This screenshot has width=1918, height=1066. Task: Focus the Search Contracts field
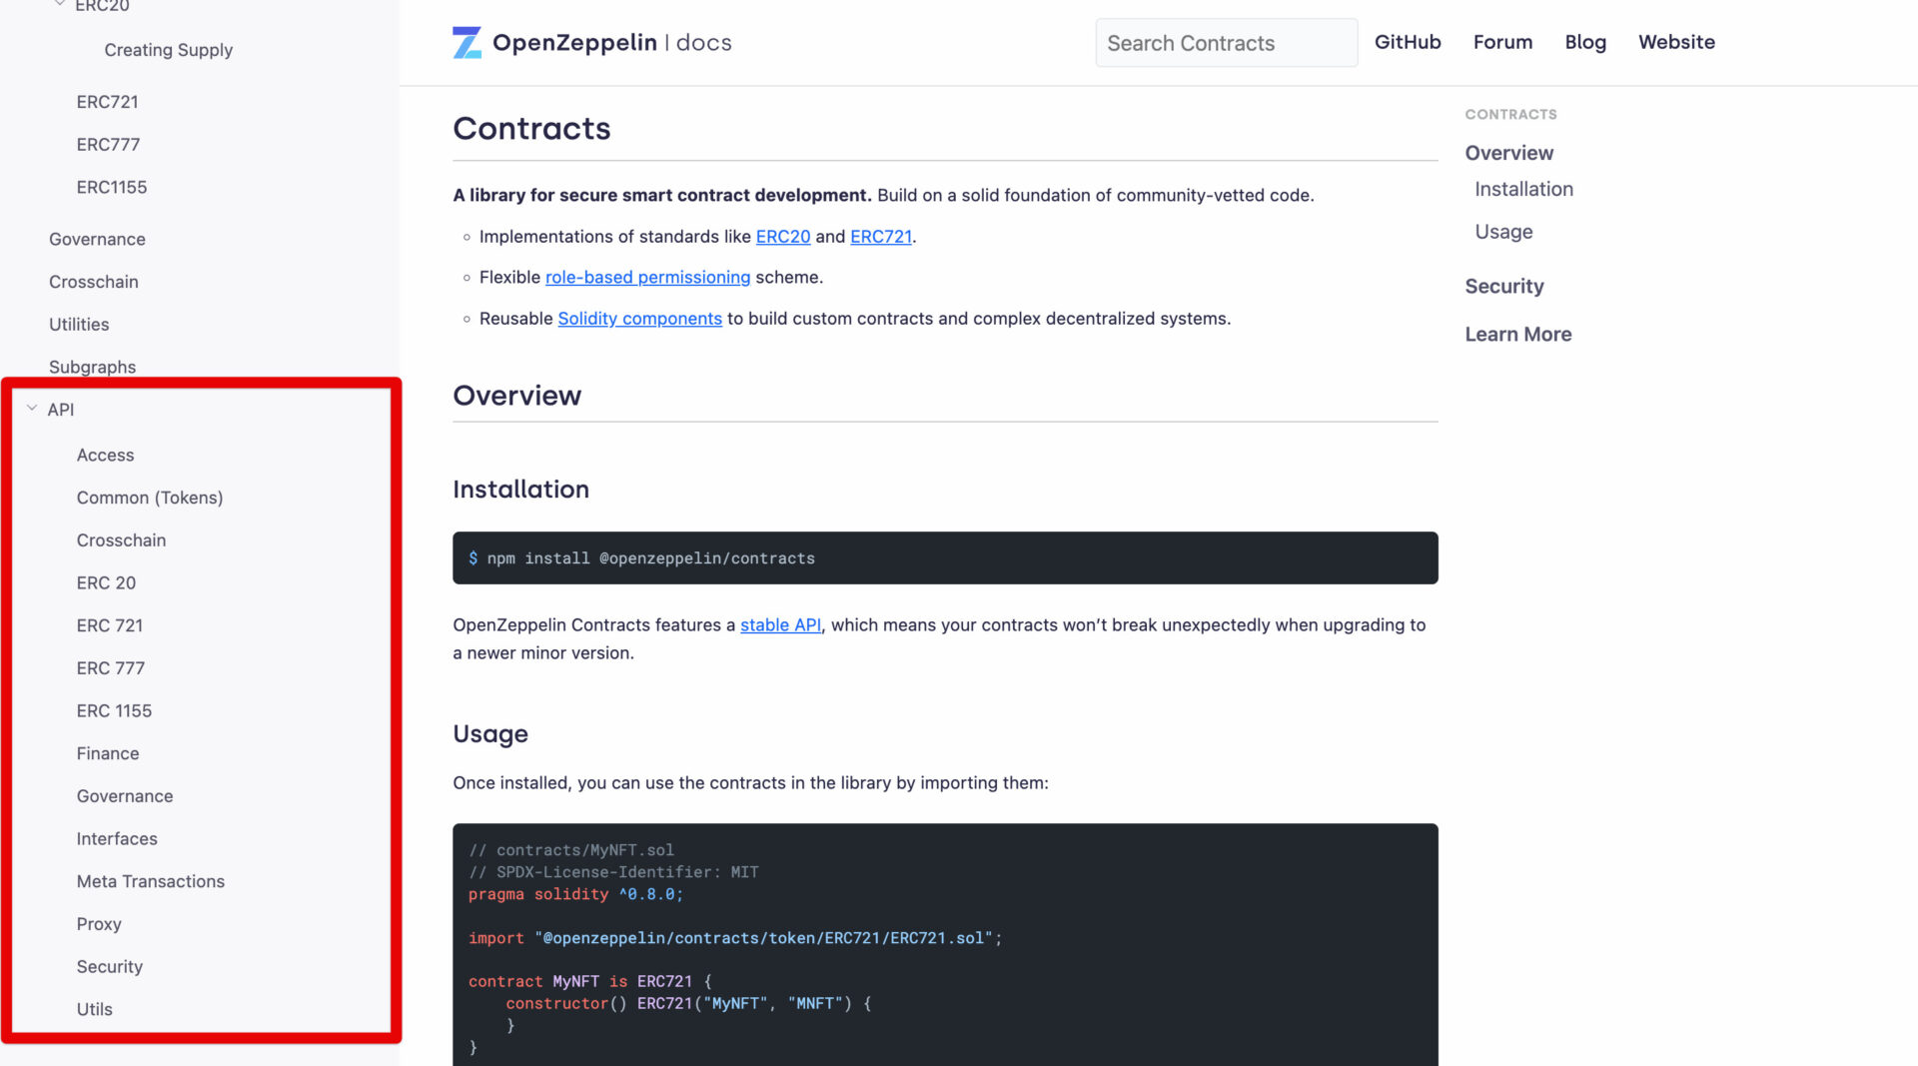[x=1226, y=43]
